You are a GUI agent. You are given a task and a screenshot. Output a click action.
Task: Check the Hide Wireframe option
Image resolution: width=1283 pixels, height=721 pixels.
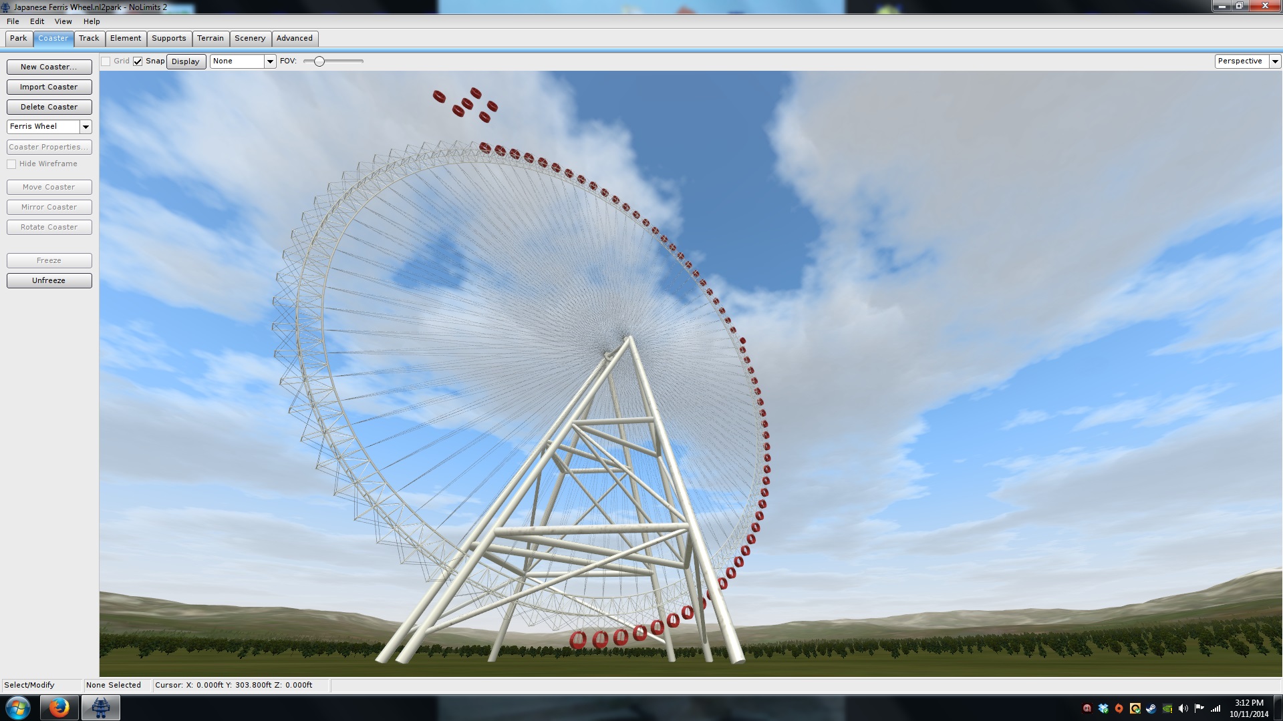(11, 164)
